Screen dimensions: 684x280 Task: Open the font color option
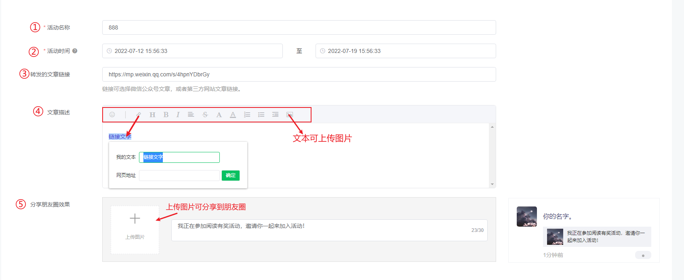click(x=219, y=115)
